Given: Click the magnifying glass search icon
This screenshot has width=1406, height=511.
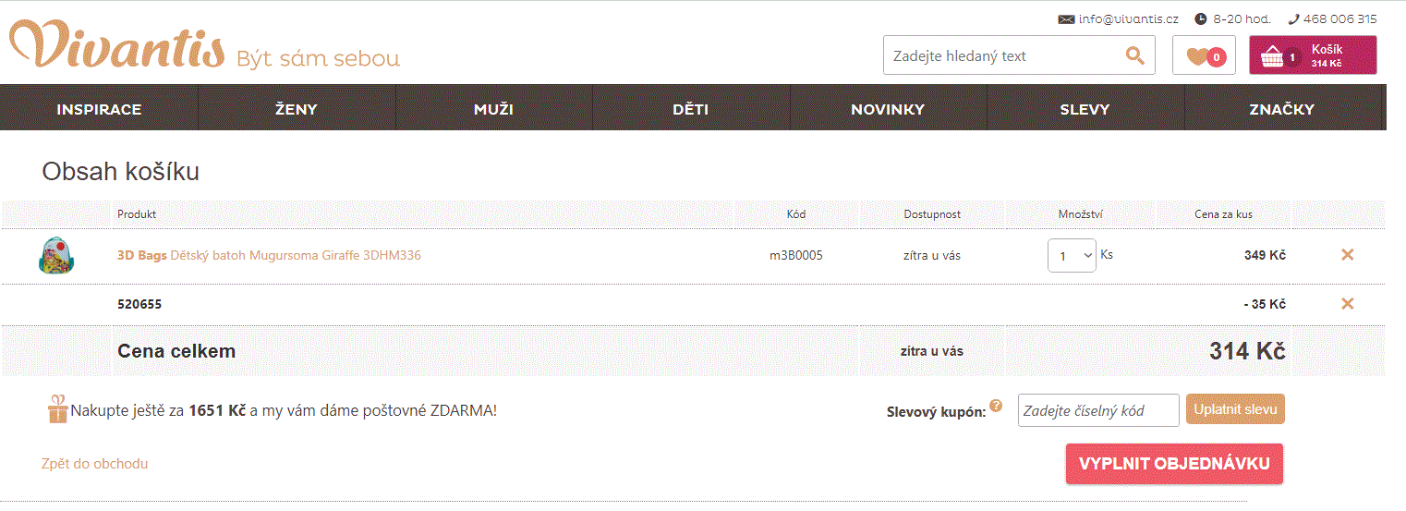Looking at the screenshot, I should 1134,55.
